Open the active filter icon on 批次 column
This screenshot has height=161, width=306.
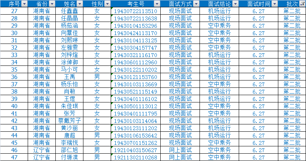[303, 4]
